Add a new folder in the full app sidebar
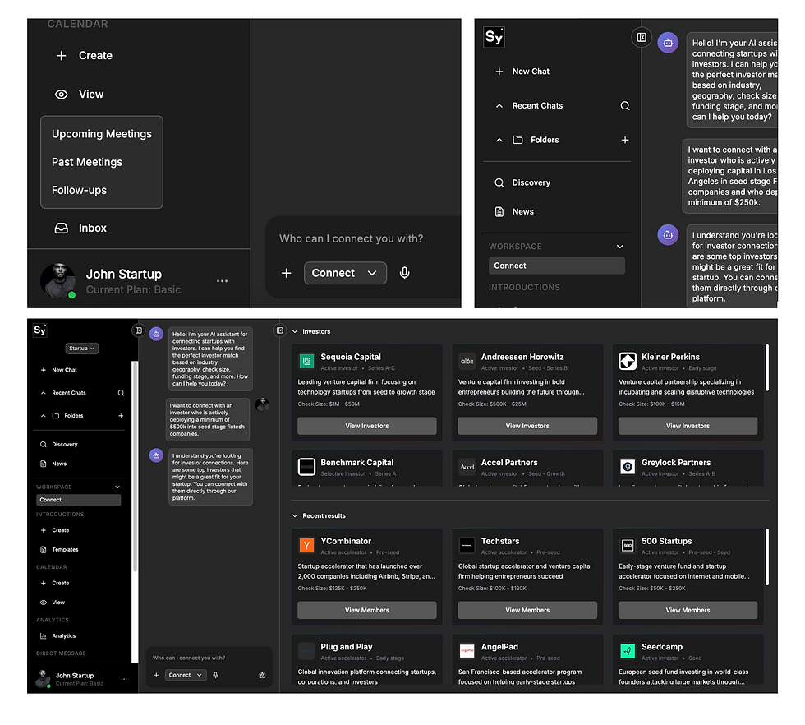This screenshot has width=805, height=725. 122,416
